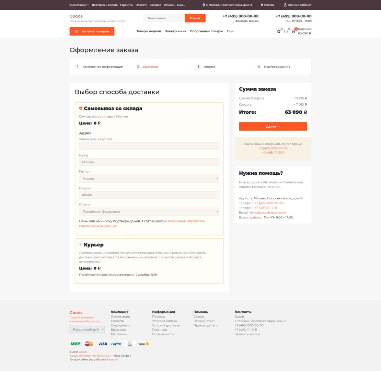Select Самовывоз со склада radio option
This screenshot has height=371, width=381.
pos(81,108)
